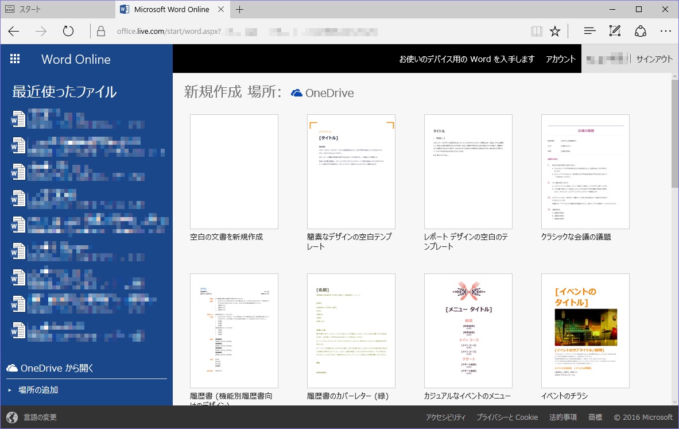Open the eighth recent file's Word icon
The height and width of the screenshot is (429, 679).
18,304
